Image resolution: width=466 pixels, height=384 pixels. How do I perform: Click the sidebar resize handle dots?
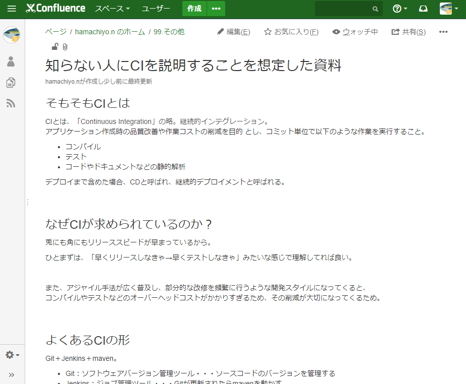coord(27,202)
